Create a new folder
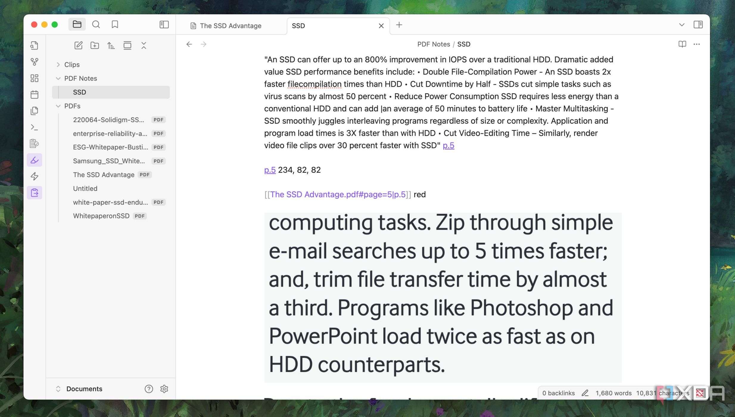This screenshot has height=417, width=735. click(x=95, y=45)
